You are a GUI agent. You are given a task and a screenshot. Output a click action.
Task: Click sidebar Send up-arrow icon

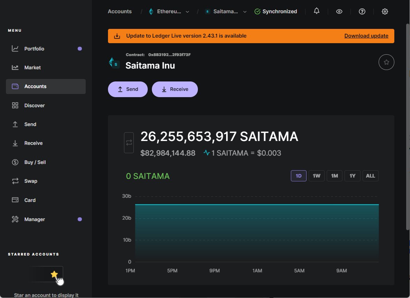point(15,124)
